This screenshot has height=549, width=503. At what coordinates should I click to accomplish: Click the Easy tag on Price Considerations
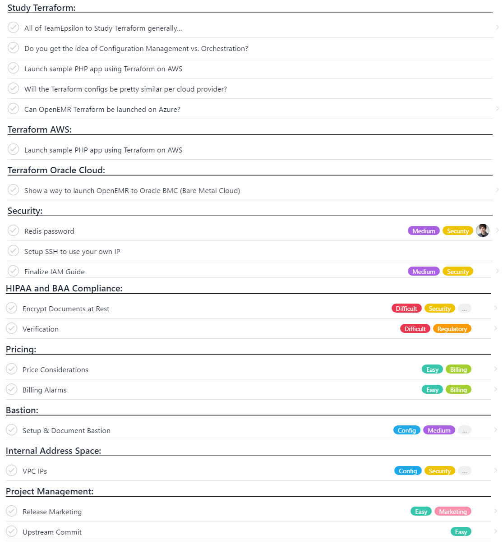click(432, 369)
